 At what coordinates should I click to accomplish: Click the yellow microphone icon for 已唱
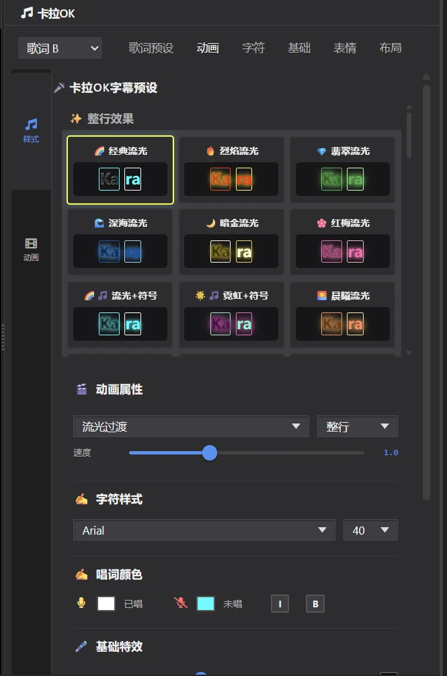coord(81,603)
